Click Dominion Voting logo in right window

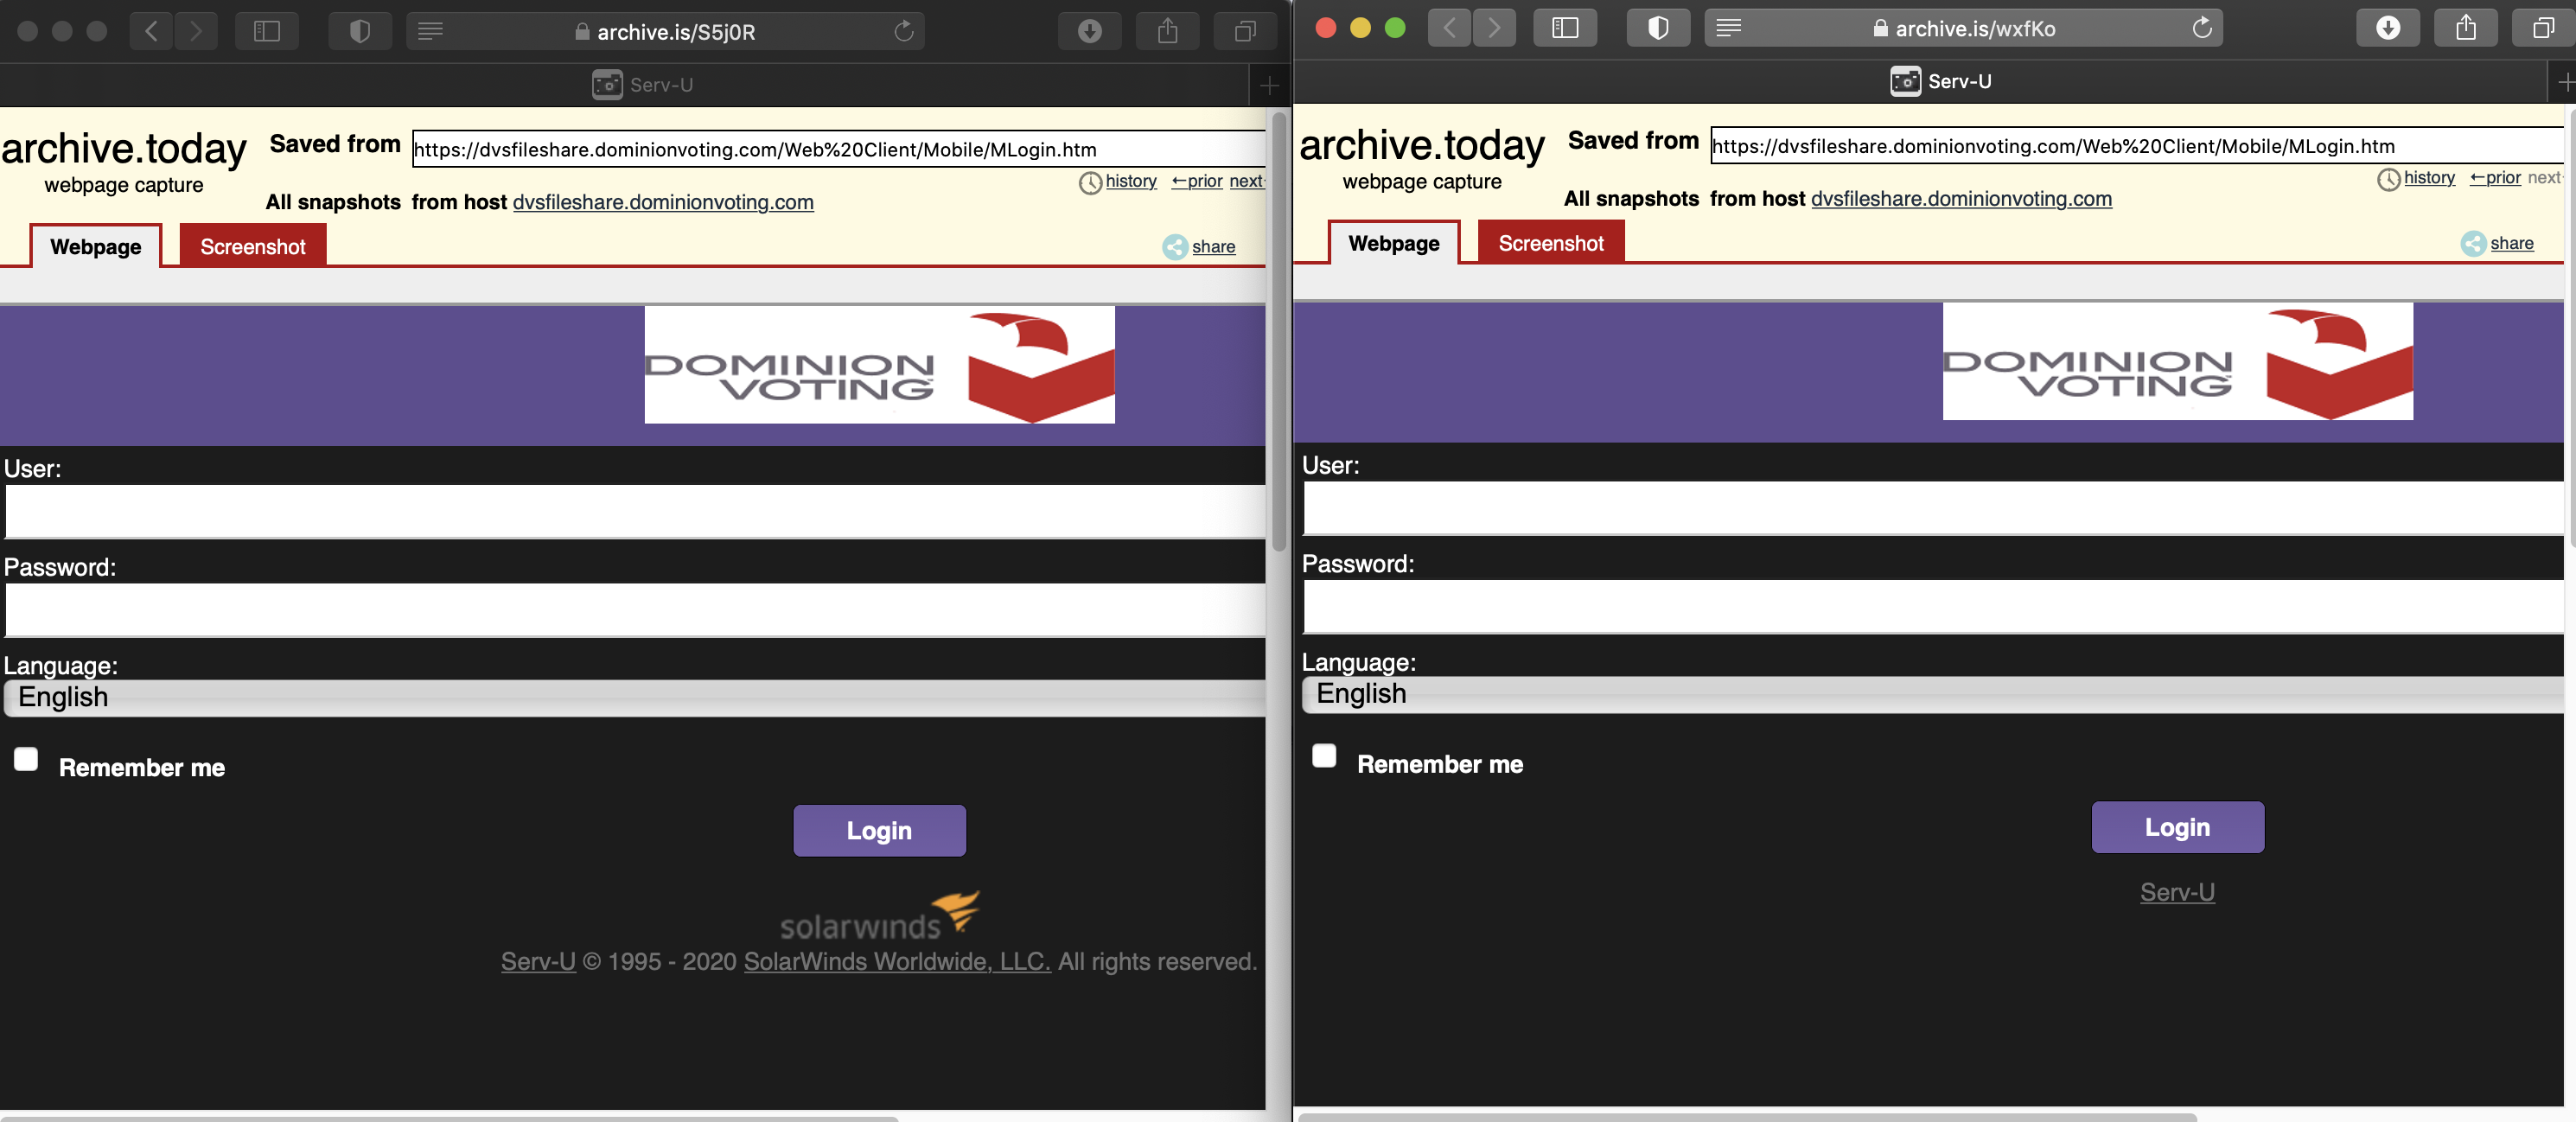coord(2178,362)
